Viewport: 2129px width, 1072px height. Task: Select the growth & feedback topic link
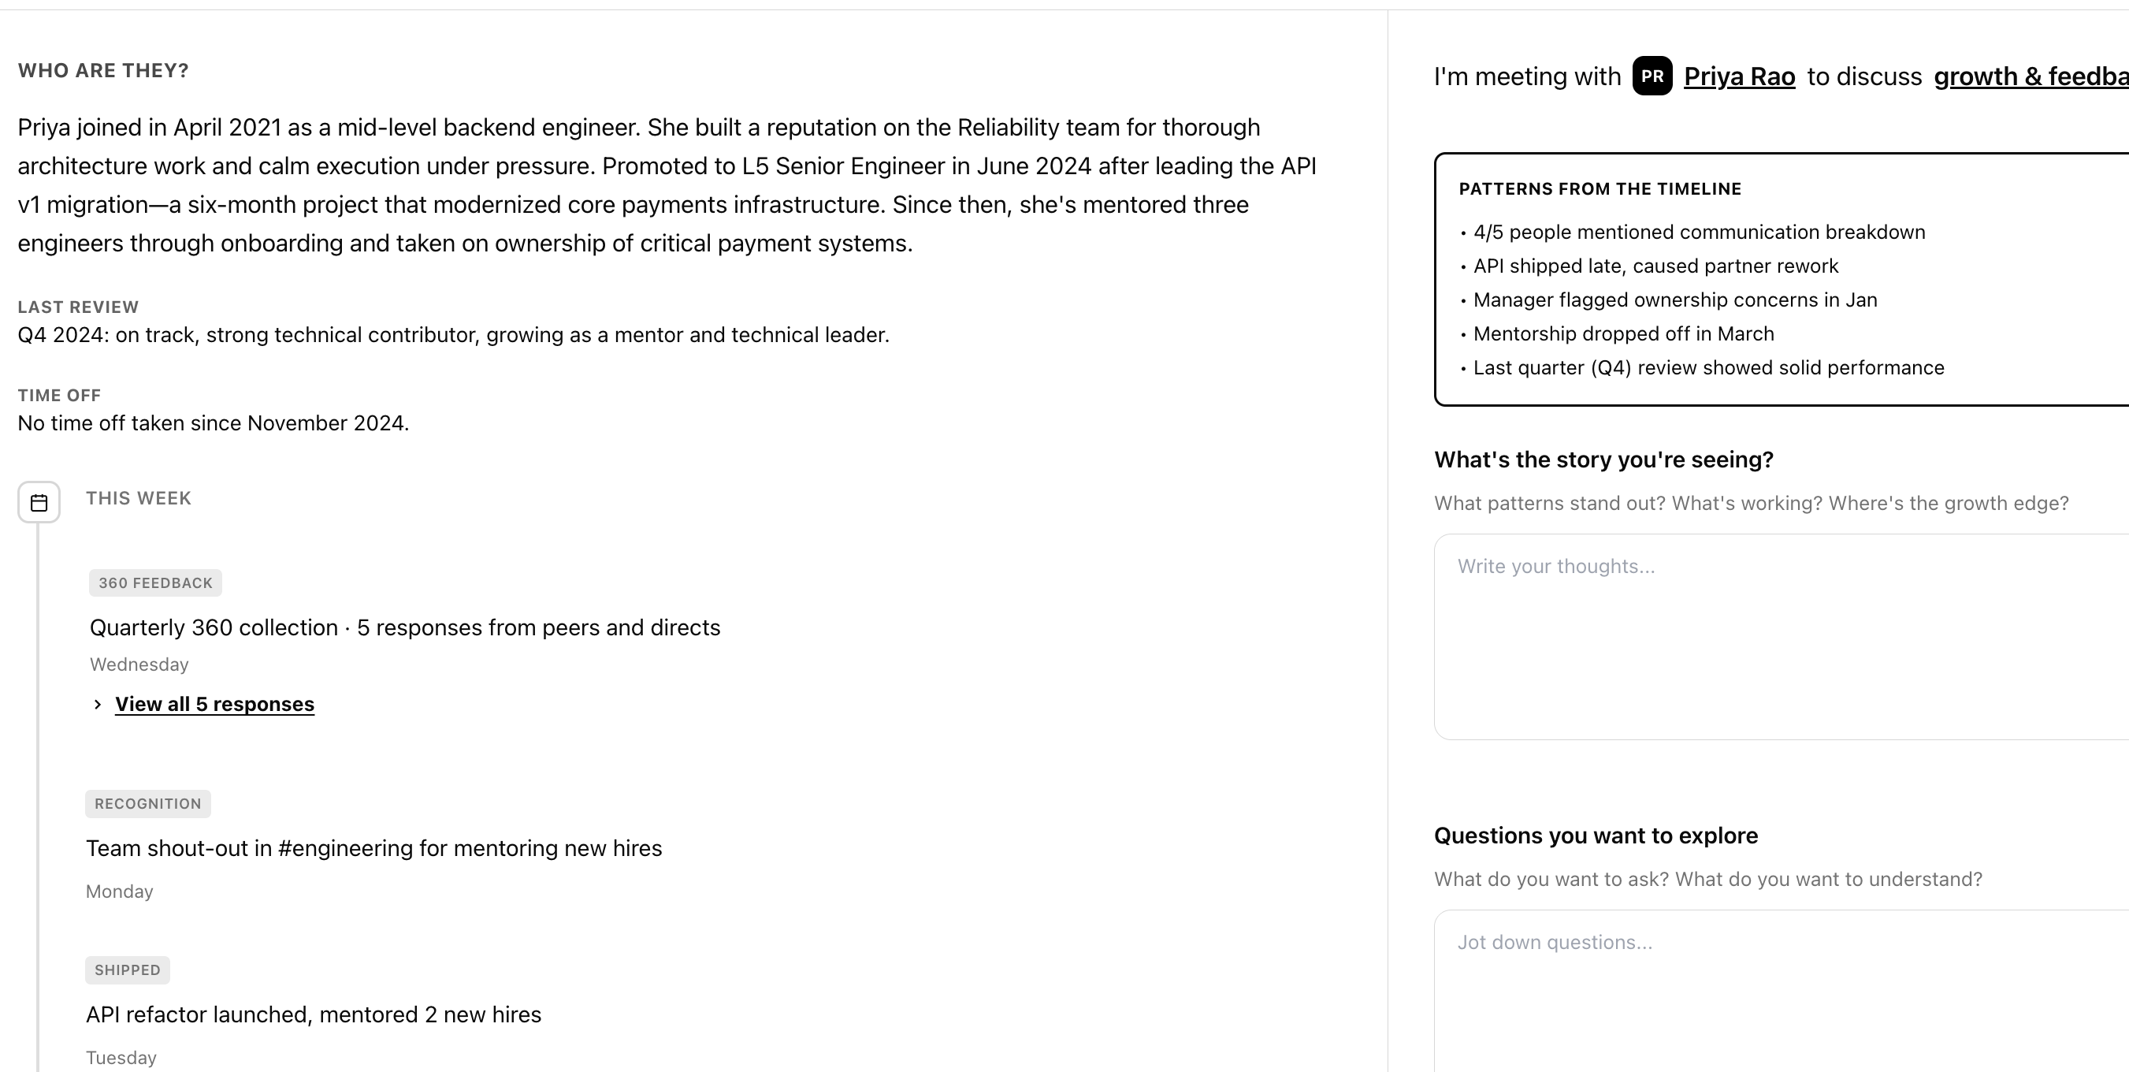coord(2030,76)
